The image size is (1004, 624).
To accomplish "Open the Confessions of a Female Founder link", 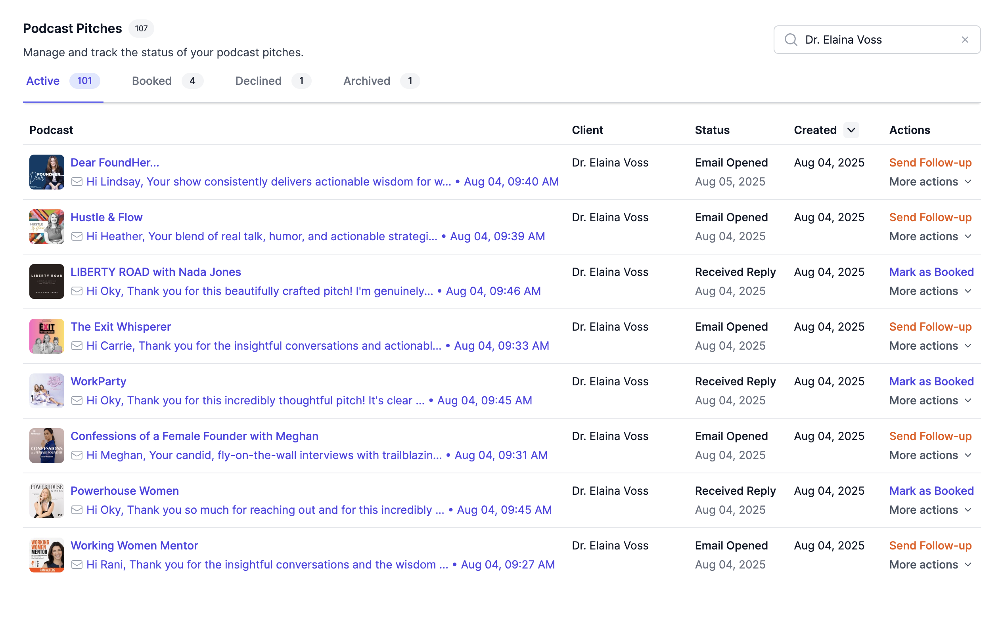I will pyautogui.click(x=194, y=436).
